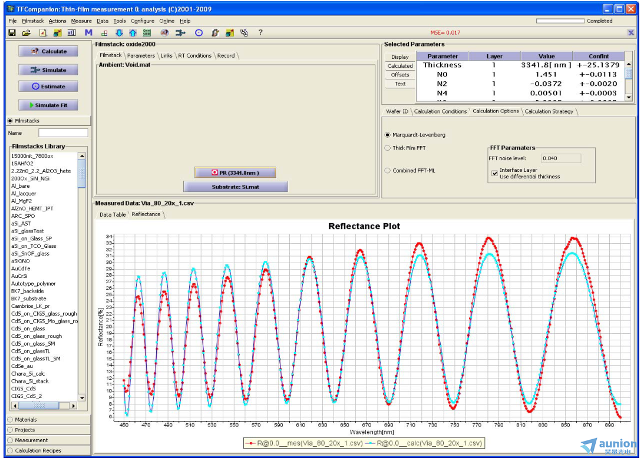The width and height of the screenshot is (644, 461).
Task: Close the panel with the blue X icon
Action: [x=631, y=32]
